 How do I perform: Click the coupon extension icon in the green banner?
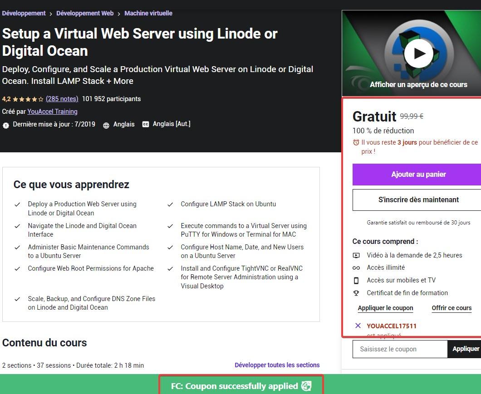(306, 386)
